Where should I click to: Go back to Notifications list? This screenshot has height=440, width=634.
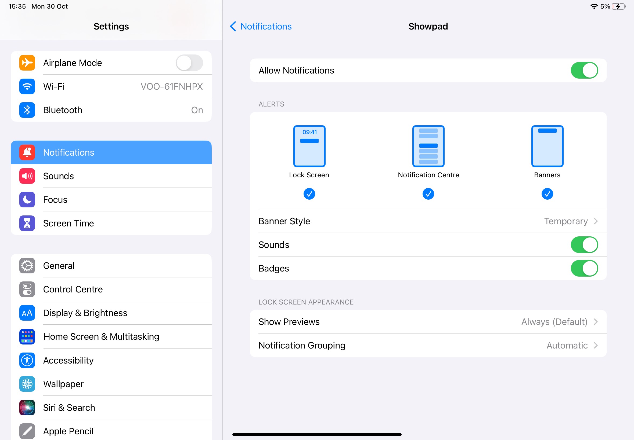(x=261, y=27)
